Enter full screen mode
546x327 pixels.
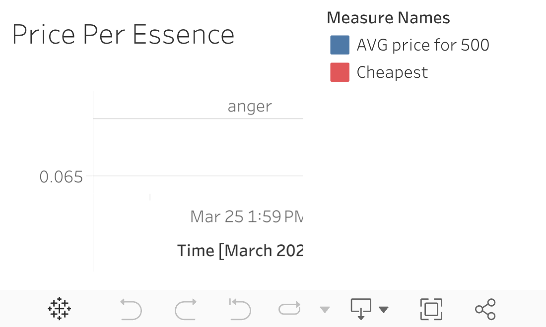pyautogui.click(x=431, y=309)
